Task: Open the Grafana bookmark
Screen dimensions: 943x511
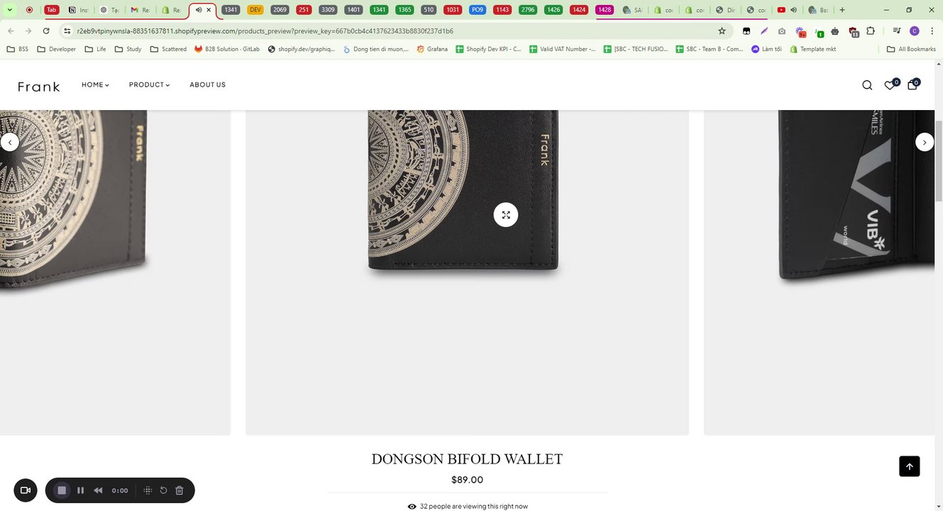Action: [432, 49]
